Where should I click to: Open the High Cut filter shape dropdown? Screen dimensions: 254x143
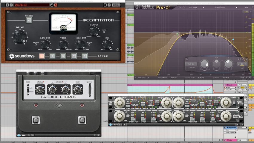[191, 64]
